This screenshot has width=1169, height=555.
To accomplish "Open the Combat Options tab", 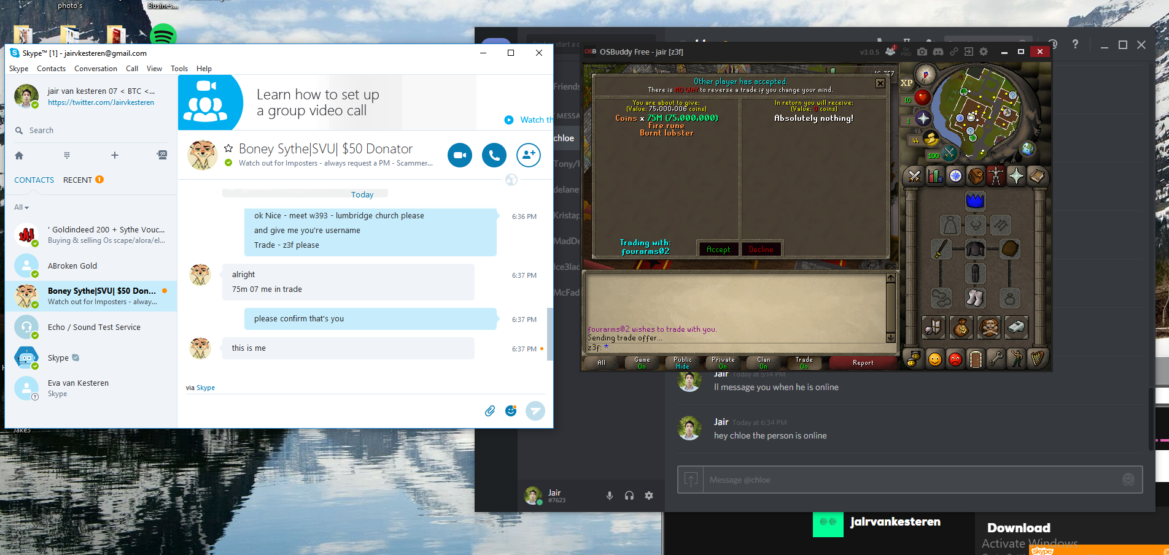I will (x=914, y=177).
